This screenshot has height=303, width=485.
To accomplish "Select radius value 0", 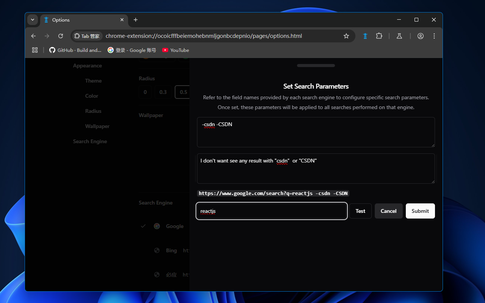I will pyautogui.click(x=145, y=92).
